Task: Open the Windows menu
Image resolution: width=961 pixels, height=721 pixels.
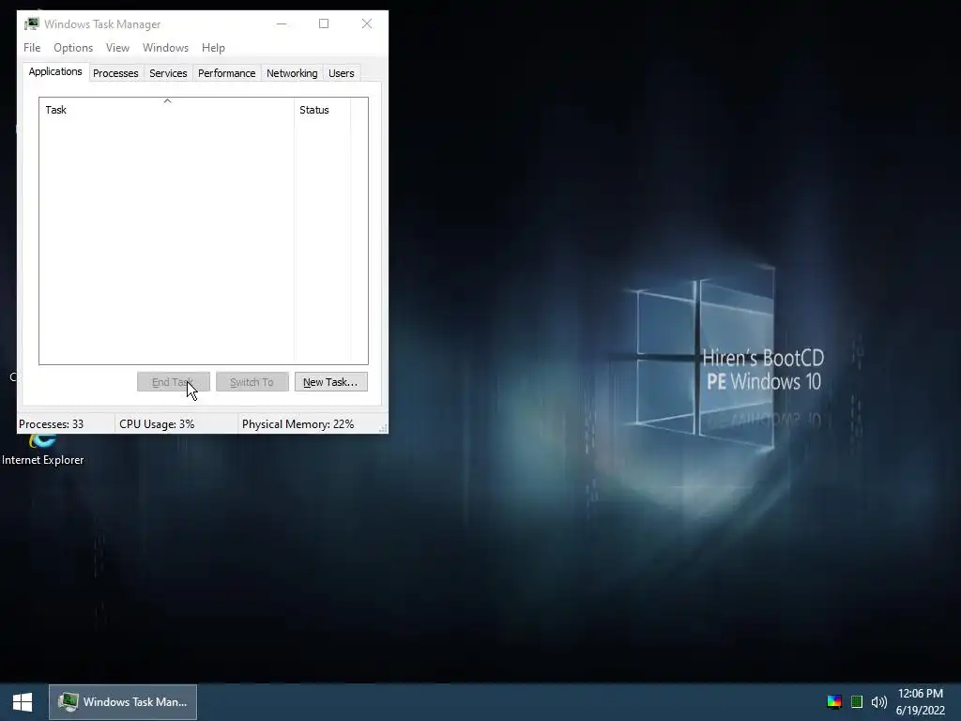Action: click(165, 48)
